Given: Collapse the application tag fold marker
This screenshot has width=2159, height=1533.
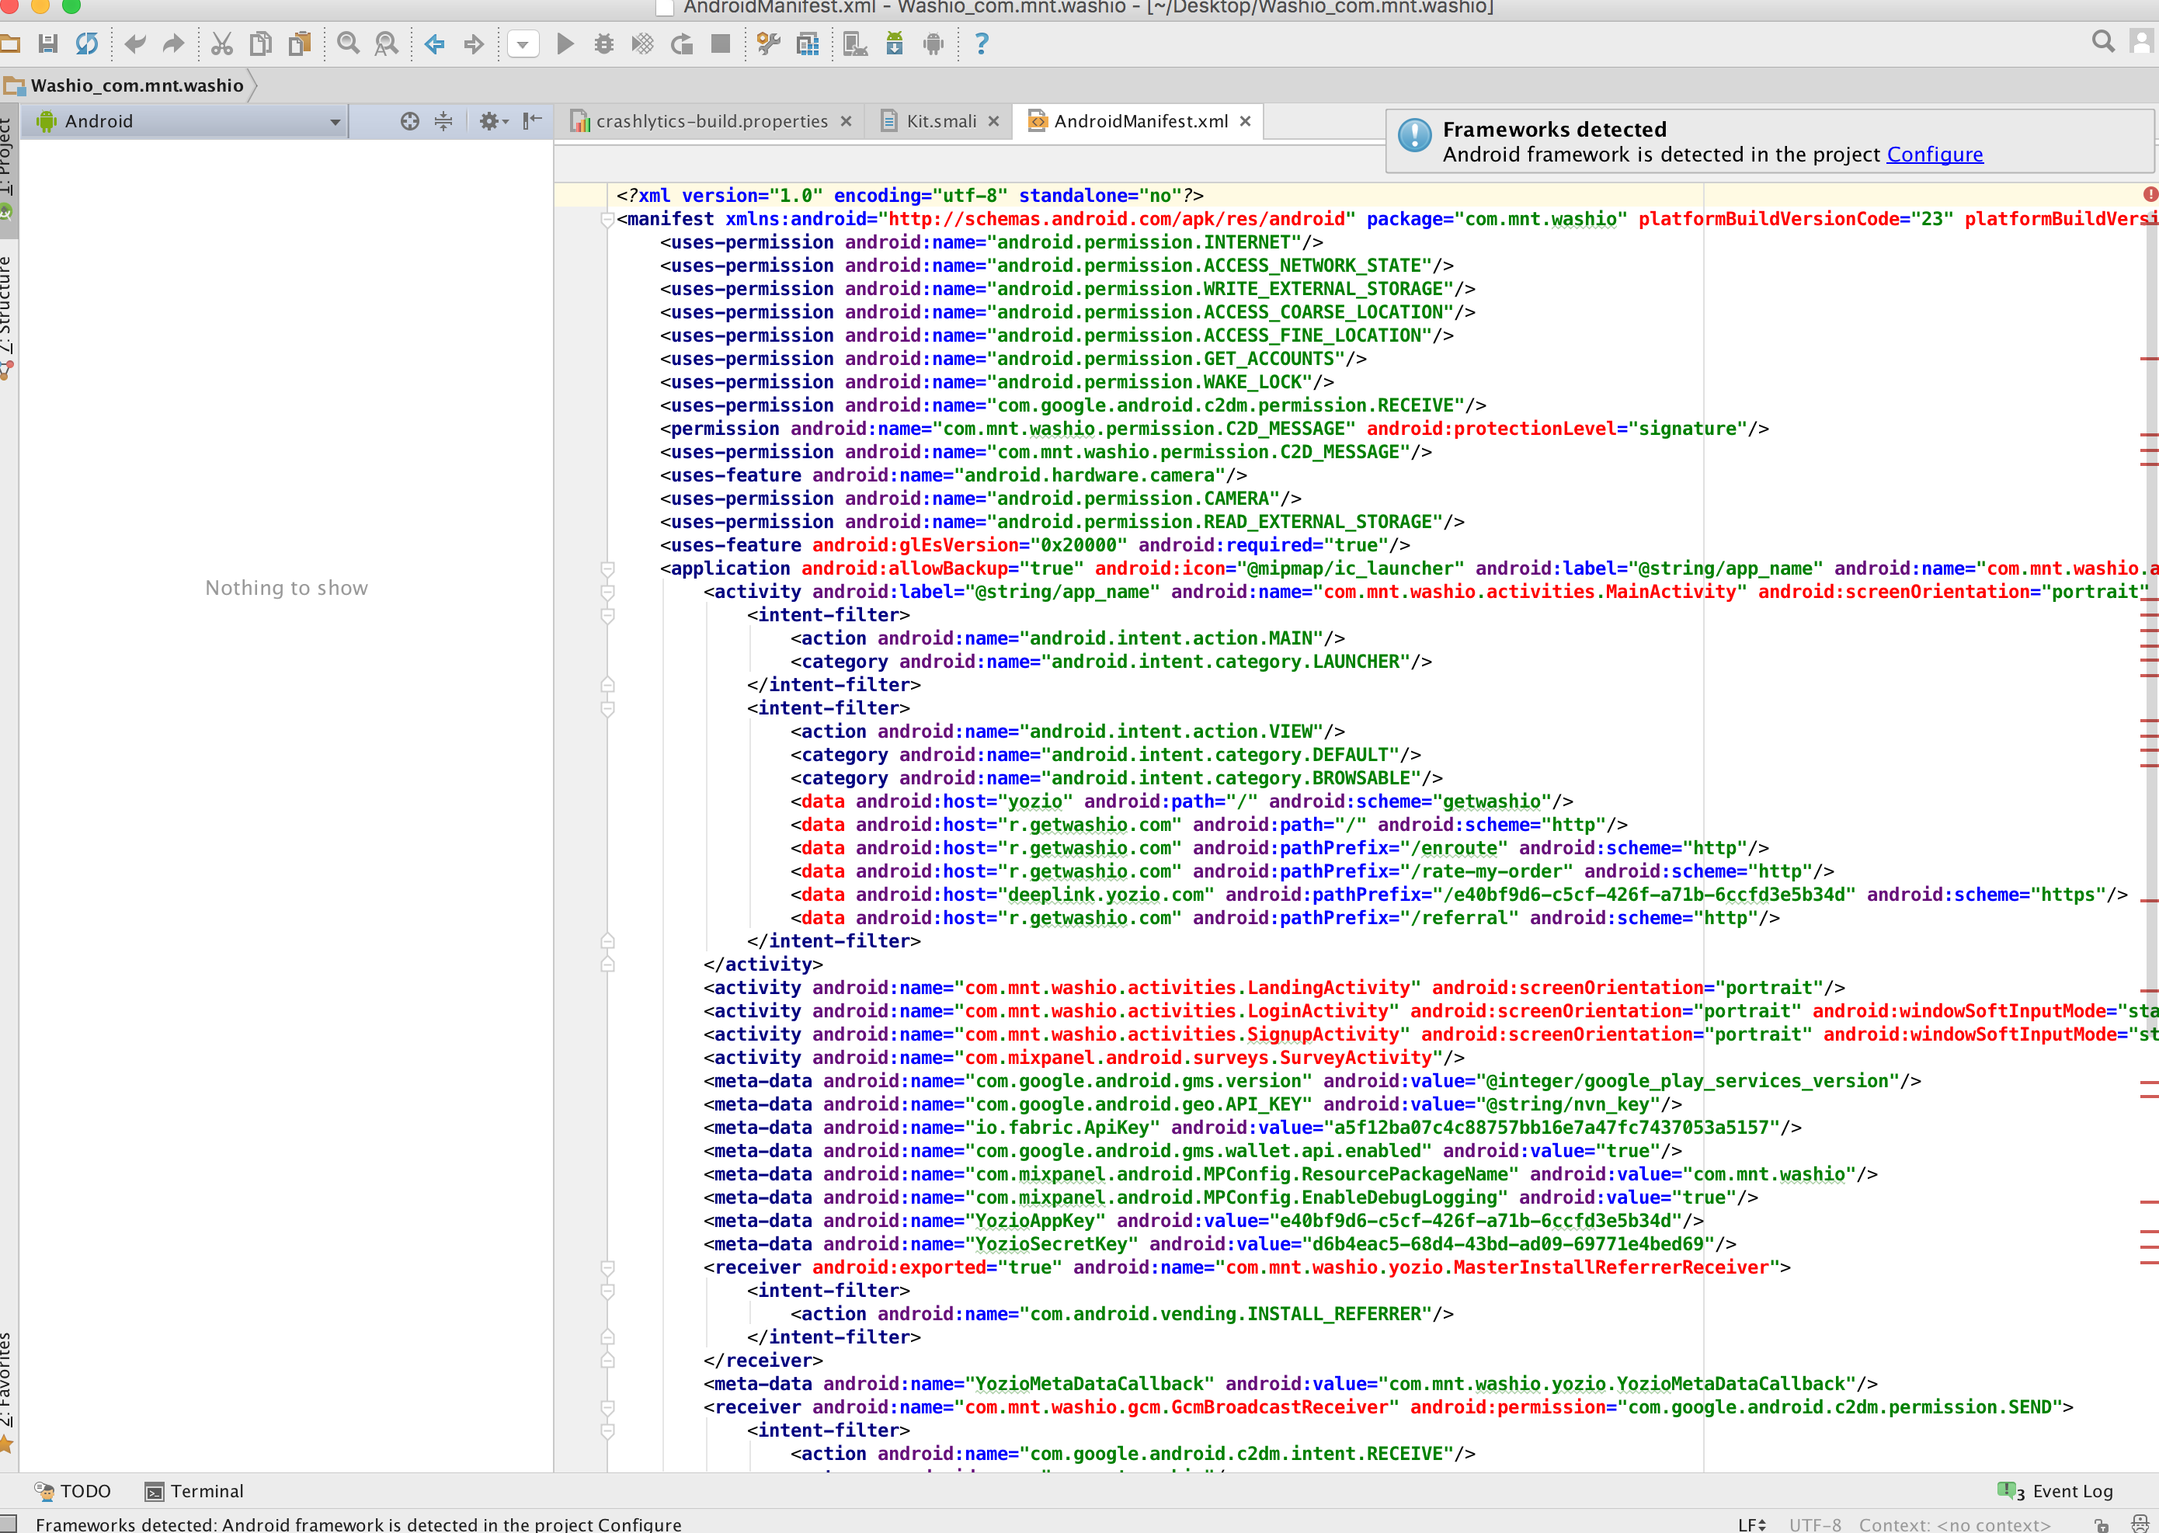Looking at the screenshot, I should click(x=607, y=568).
